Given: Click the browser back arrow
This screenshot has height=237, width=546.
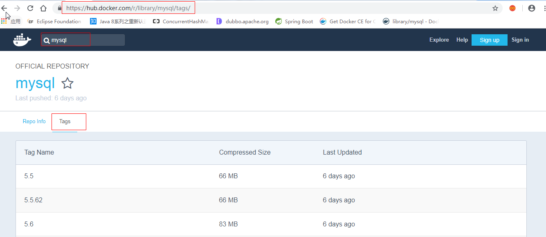Looking at the screenshot, I should pos(4,8).
